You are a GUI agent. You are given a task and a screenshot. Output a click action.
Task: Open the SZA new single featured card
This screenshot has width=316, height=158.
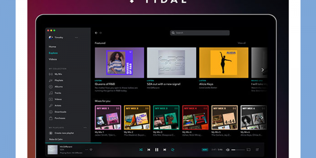tap(171, 63)
